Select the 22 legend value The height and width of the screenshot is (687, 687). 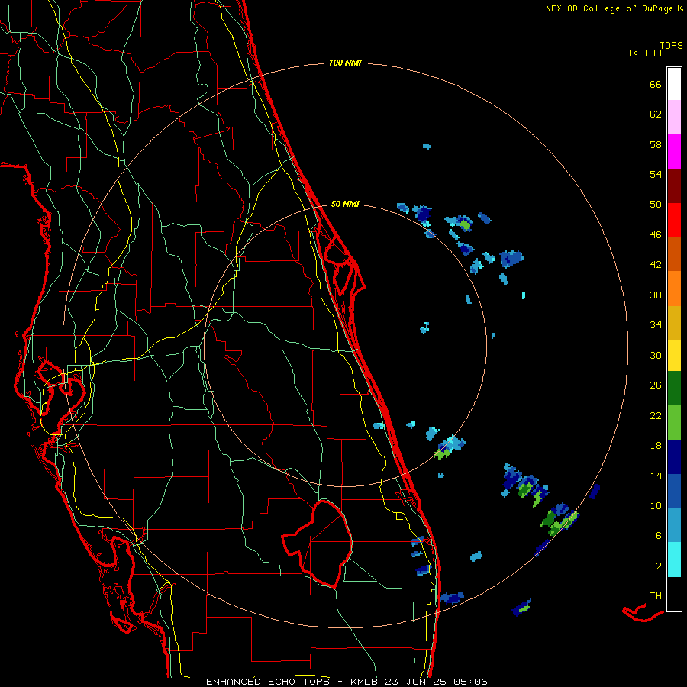(656, 415)
